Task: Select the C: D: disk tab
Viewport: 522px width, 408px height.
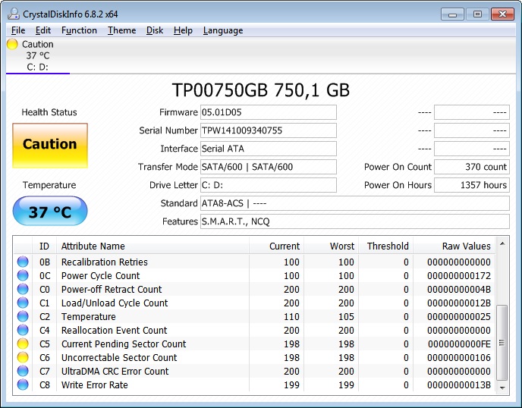Action: 38,56
